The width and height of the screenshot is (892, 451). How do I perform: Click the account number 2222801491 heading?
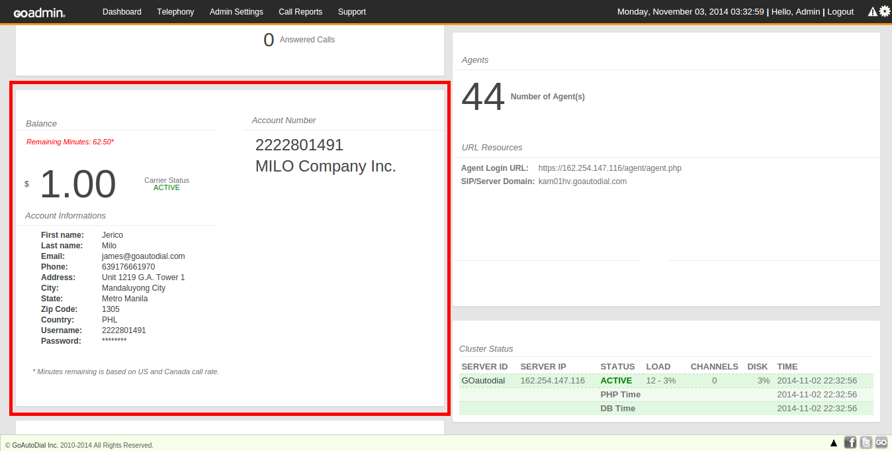click(299, 145)
